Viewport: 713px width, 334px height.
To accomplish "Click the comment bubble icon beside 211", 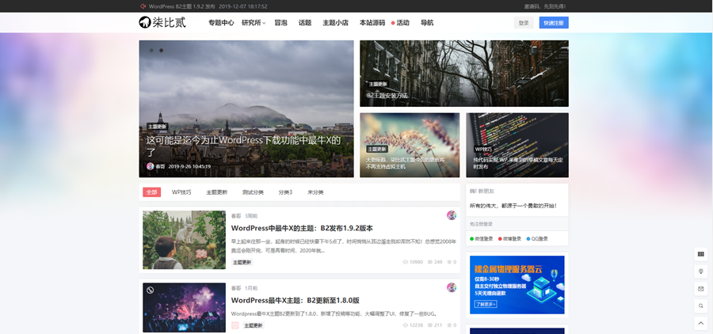I will coord(430,325).
